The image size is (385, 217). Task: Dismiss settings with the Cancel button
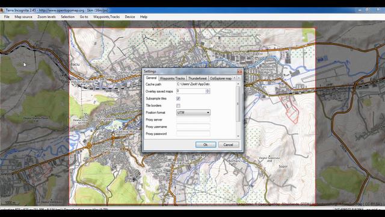[229, 145]
